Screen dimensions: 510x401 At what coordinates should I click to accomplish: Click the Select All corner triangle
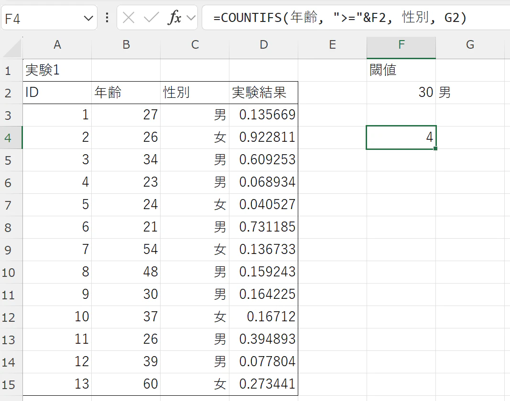[12, 48]
